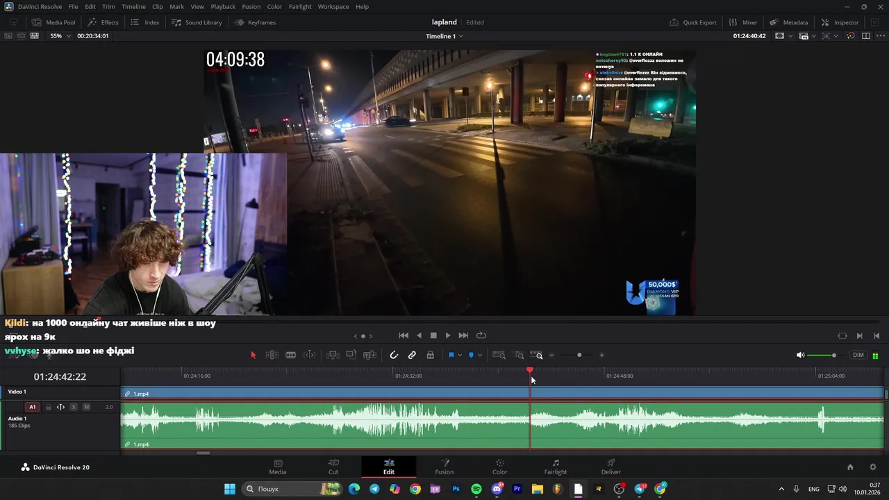Screen dimensions: 889x500
Task: Toggle Linked Selection chain icon
Action: pos(412,355)
